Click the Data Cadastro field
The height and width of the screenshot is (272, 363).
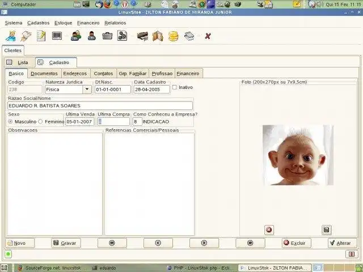[x=151, y=90]
